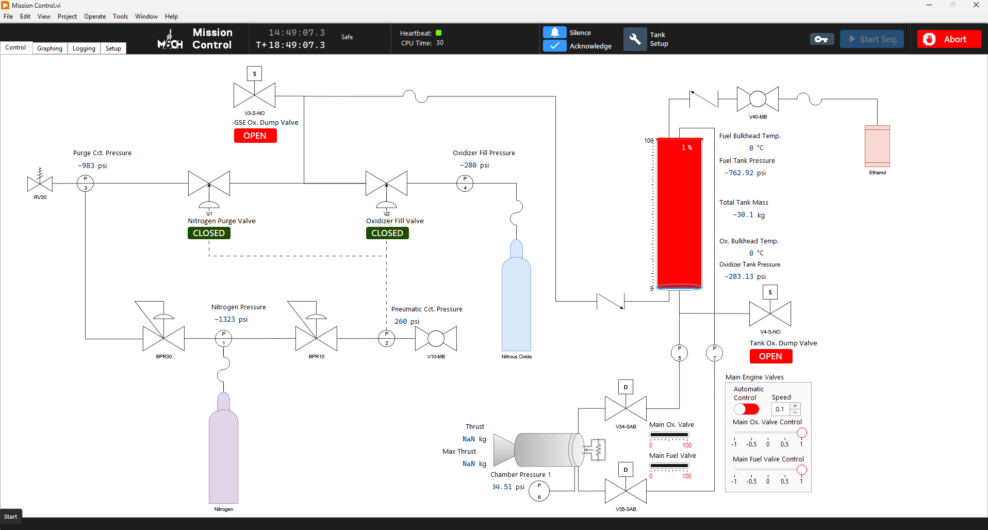Click the Start Seq. button
The height and width of the screenshot is (530, 988).
[x=871, y=39]
